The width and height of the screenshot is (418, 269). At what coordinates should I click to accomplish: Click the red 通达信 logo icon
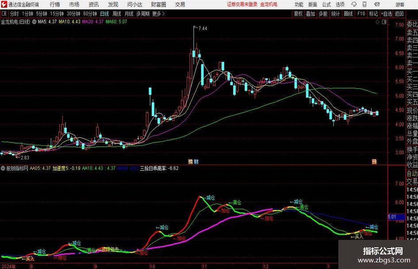click(x=4, y=4)
